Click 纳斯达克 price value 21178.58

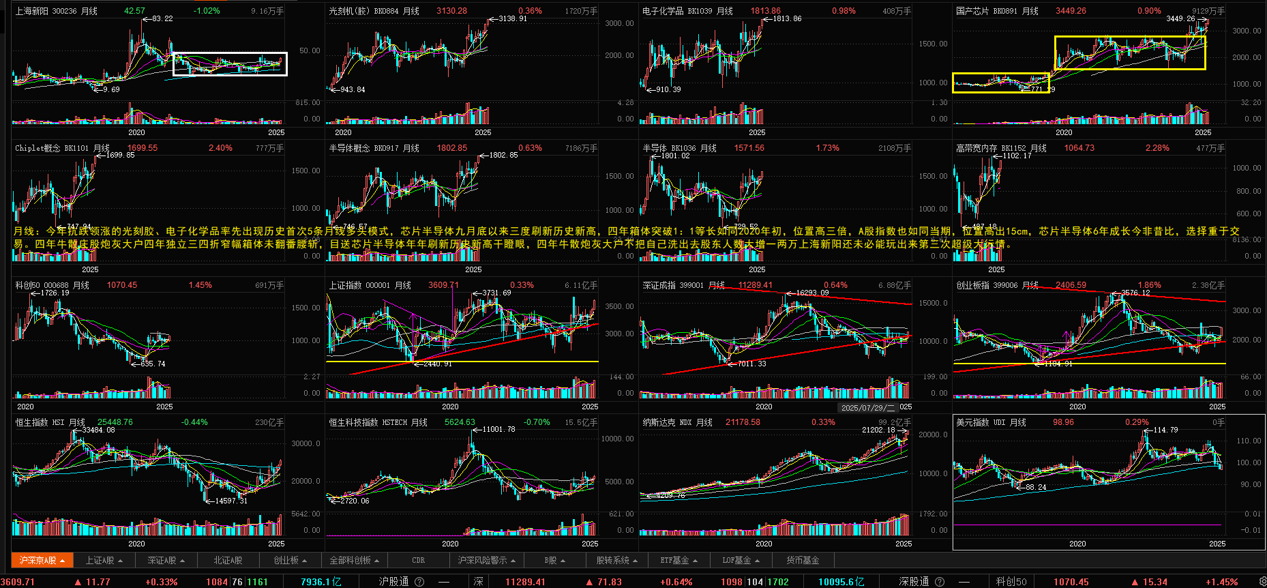(x=743, y=422)
